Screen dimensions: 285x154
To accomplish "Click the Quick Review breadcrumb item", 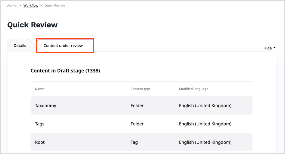I will tap(55, 5).
